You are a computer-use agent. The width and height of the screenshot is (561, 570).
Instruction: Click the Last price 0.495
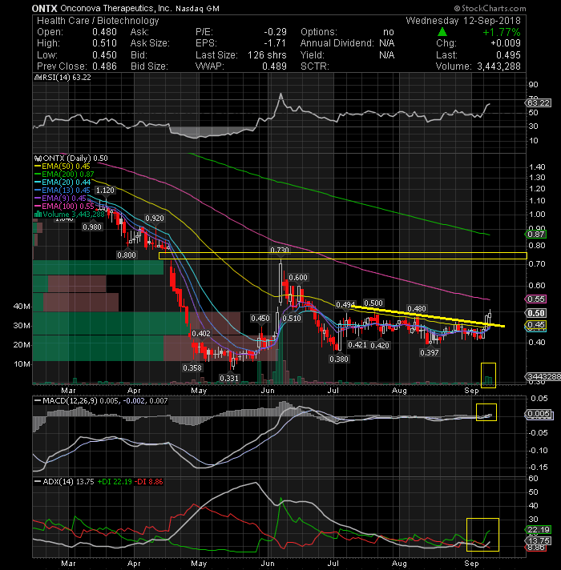tap(508, 55)
